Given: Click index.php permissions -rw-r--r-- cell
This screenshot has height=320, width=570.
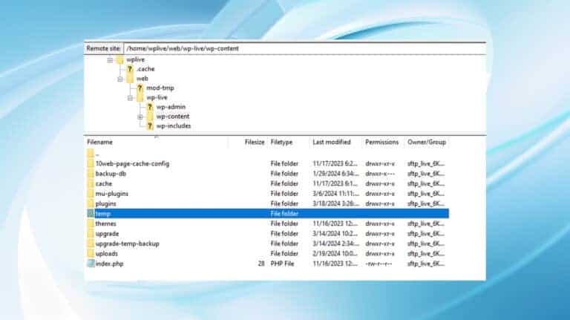Looking at the screenshot, I should 379,264.
